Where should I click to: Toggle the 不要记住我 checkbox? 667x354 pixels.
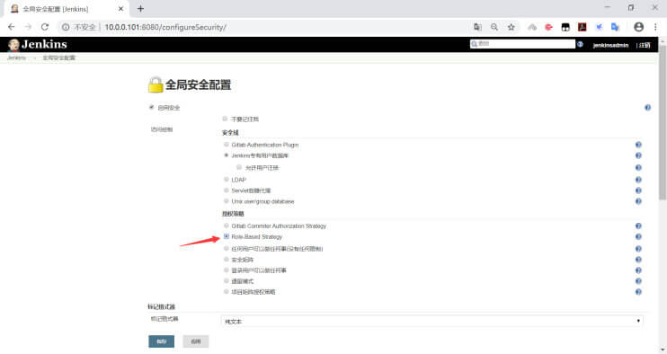[225, 119]
